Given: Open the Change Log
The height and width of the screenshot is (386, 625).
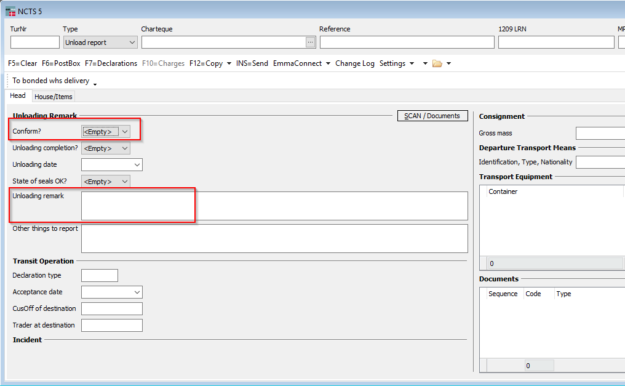Looking at the screenshot, I should click(x=355, y=63).
